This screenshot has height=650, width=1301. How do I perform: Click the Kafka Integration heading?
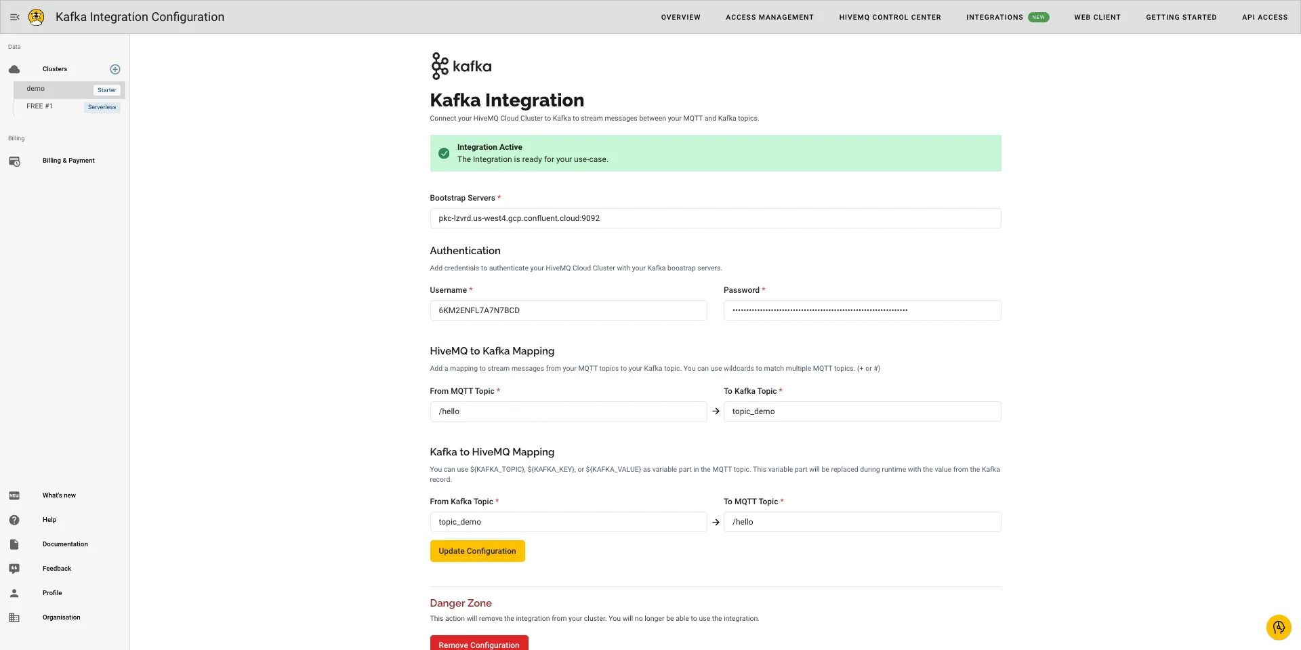pyautogui.click(x=507, y=100)
